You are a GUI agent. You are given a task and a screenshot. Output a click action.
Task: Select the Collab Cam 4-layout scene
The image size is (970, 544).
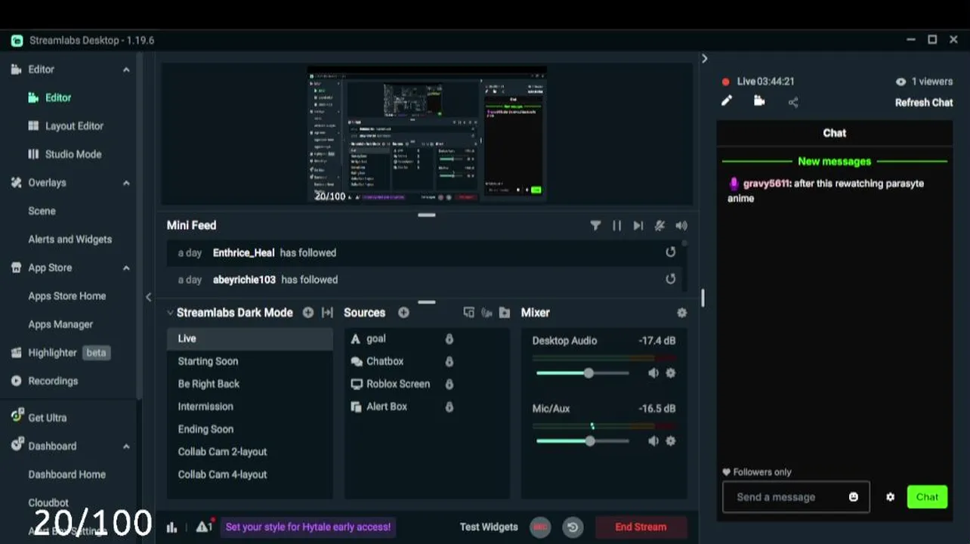point(249,474)
